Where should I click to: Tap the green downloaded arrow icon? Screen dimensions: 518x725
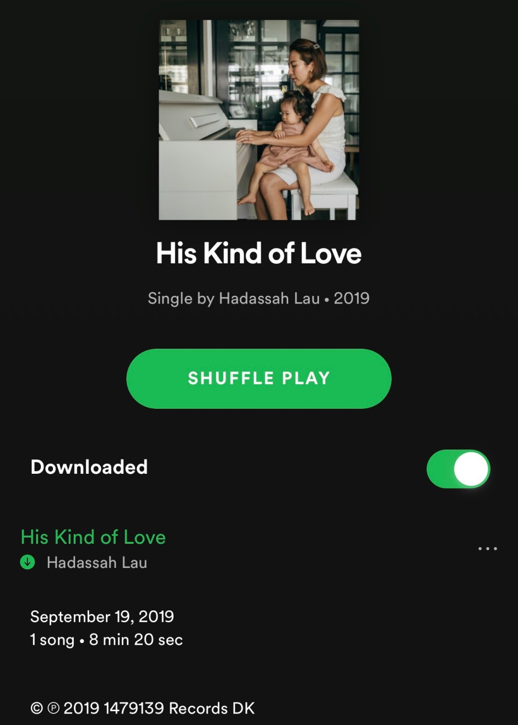(x=28, y=562)
